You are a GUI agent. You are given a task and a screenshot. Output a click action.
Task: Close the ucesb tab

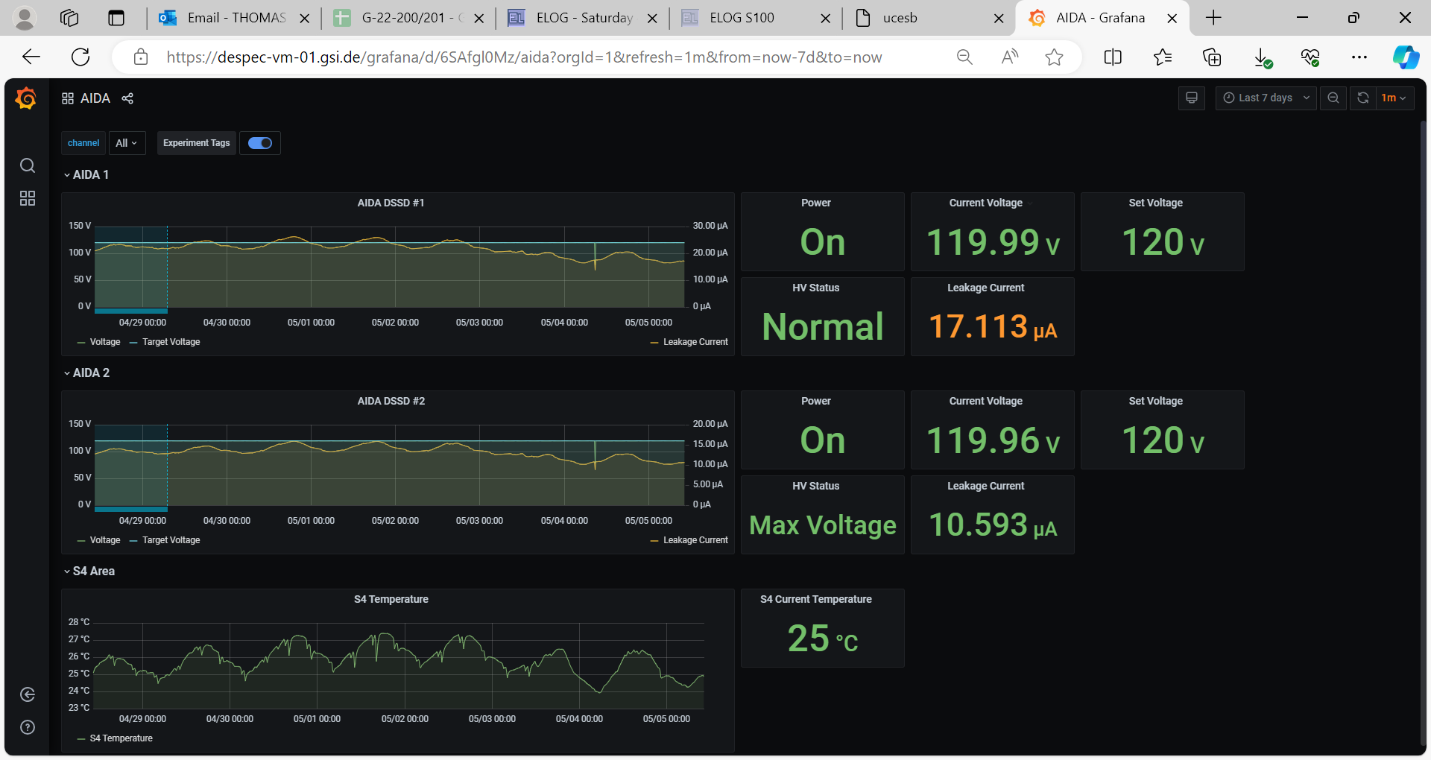pyautogui.click(x=999, y=19)
